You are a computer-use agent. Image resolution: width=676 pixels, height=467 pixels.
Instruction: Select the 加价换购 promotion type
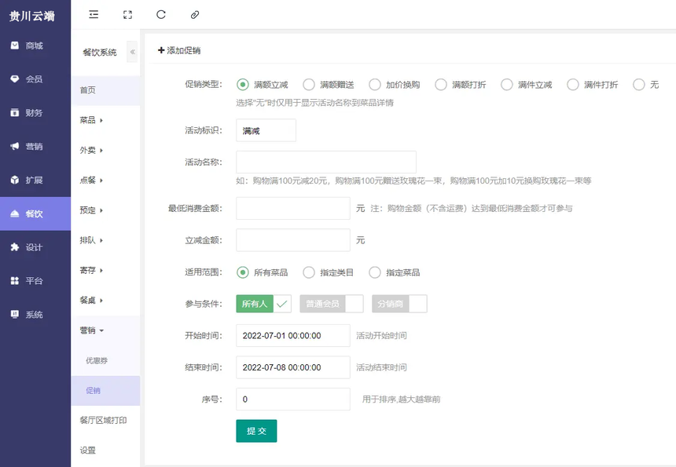tap(375, 84)
